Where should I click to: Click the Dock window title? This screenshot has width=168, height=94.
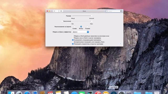tap(84, 11)
